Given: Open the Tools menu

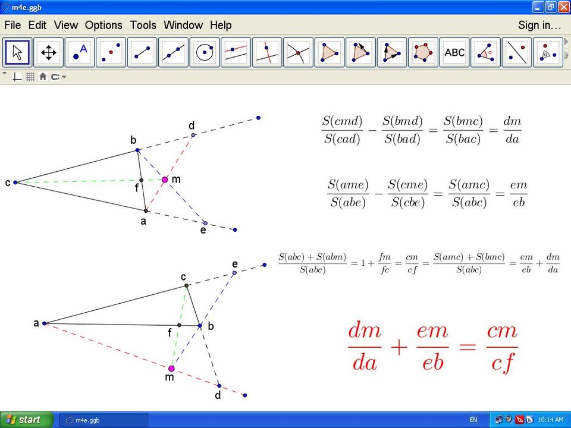Looking at the screenshot, I should [143, 25].
